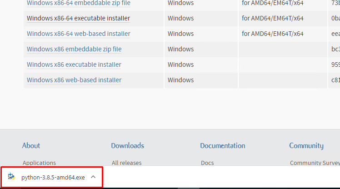The width and height of the screenshot is (340, 189).
Task: Open the About footer heading
Action: coord(31,145)
